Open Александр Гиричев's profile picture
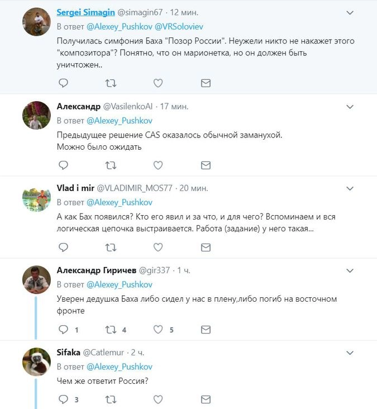This screenshot has width=377, height=409. click(36, 280)
